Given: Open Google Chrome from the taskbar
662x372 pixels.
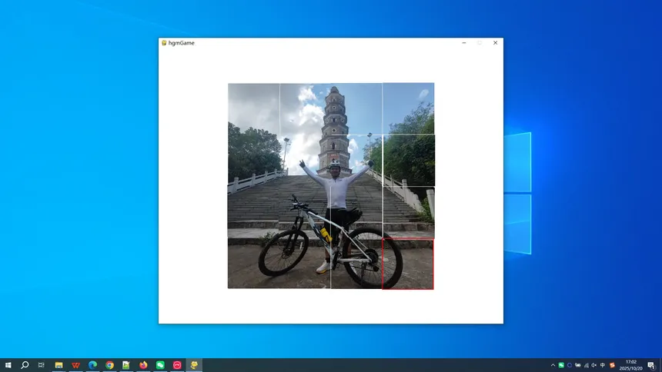Looking at the screenshot, I should [x=109, y=365].
